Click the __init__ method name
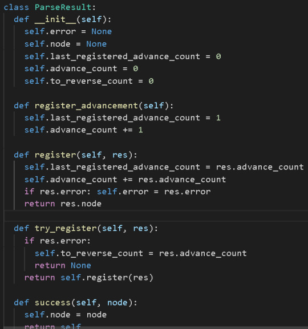The image size is (308, 329). (x=55, y=19)
